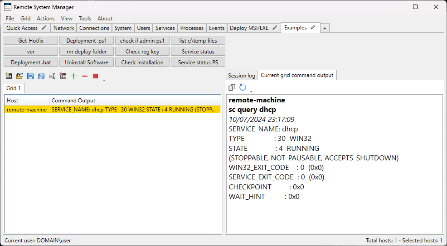Switch to the Services tab
Screen dimensions: 447x246
pyautogui.click(x=165, y=28)
